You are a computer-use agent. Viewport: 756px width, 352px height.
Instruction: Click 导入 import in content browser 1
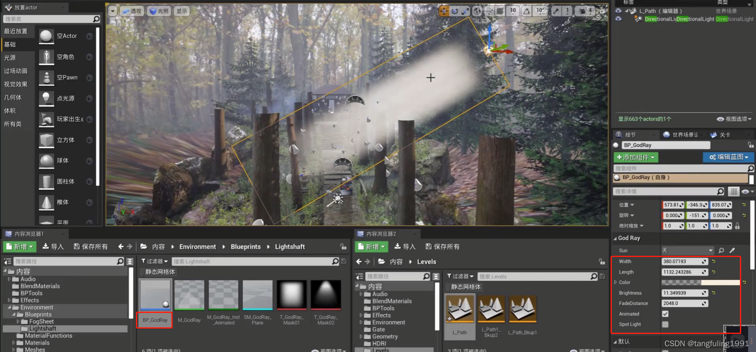pos(54,247)
